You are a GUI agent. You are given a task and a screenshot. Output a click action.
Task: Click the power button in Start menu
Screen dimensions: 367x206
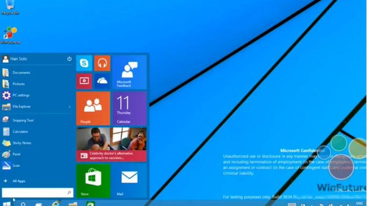pos(69,59)
